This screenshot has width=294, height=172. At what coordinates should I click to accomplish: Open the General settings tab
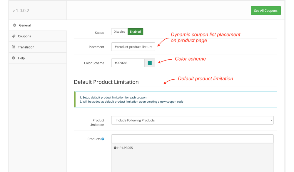point(25,25)
